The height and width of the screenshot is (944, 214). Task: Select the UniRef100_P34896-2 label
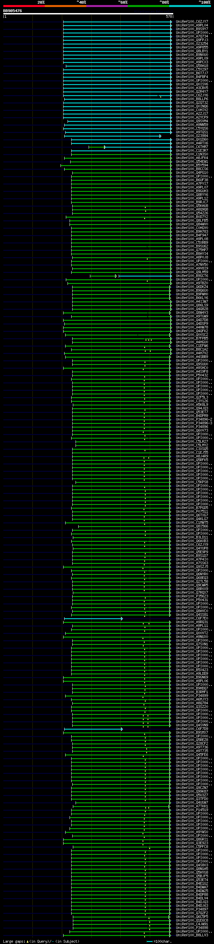pyautogui.click(x=194, y=419)
